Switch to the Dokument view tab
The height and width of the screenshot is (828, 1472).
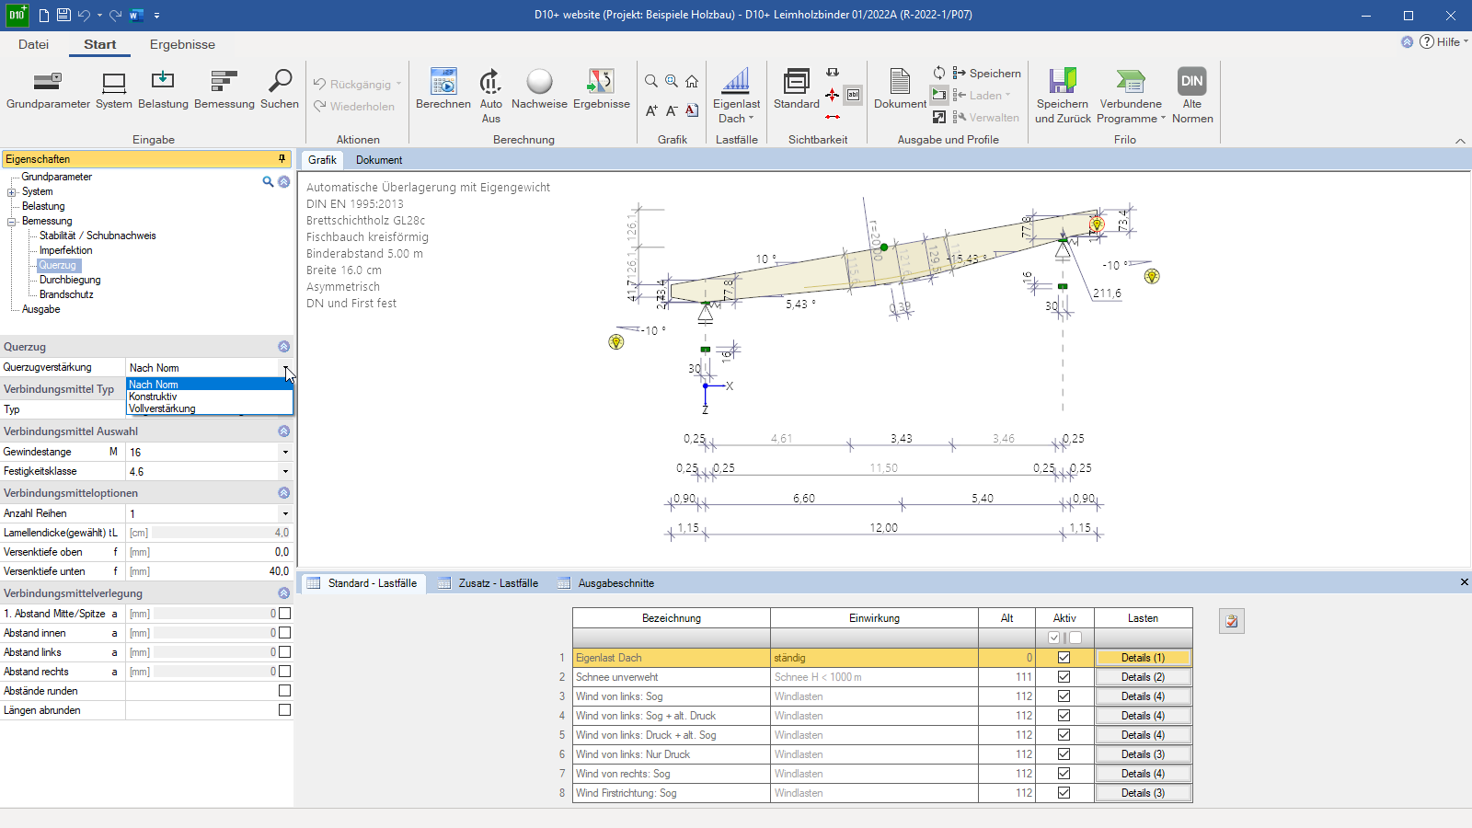click(x=379, y=160)
